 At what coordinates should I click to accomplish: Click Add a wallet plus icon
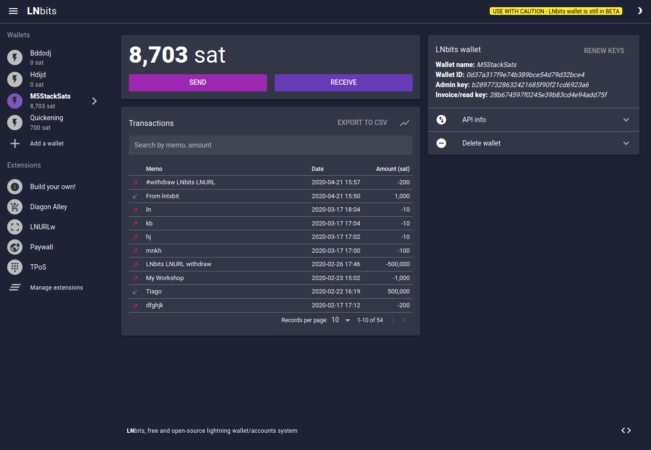click(15, 144)
